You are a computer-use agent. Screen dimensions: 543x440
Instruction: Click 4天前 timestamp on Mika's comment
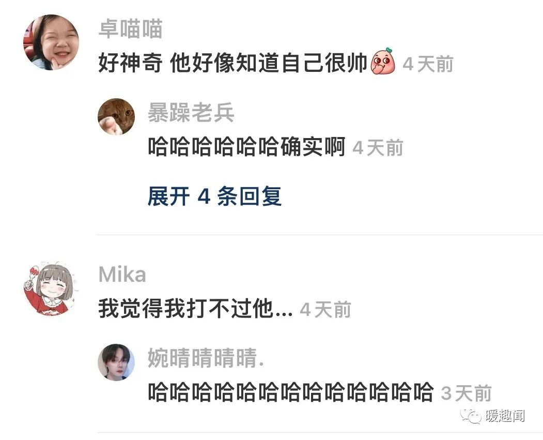(x=325, y=309)
